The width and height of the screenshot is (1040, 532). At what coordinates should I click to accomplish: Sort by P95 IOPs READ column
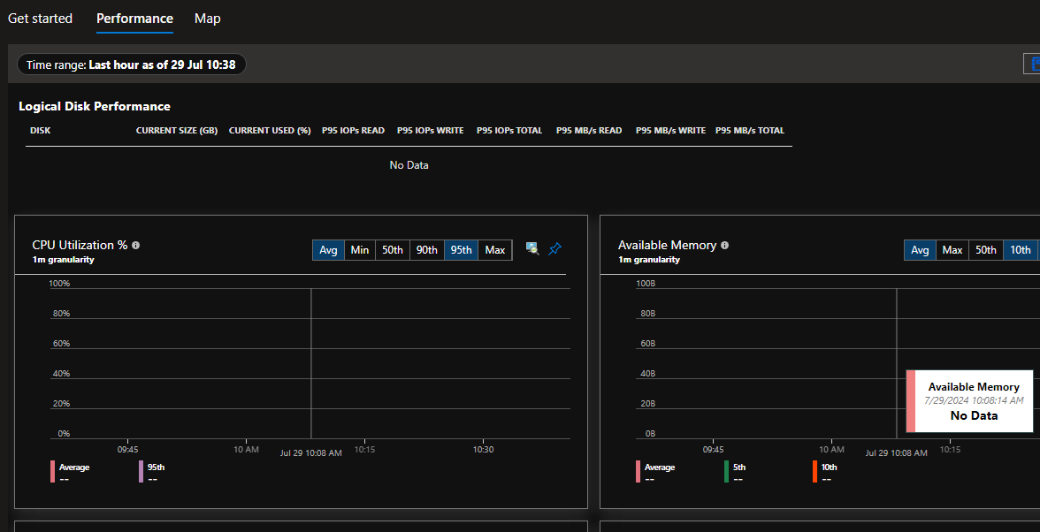coord(353,131)
